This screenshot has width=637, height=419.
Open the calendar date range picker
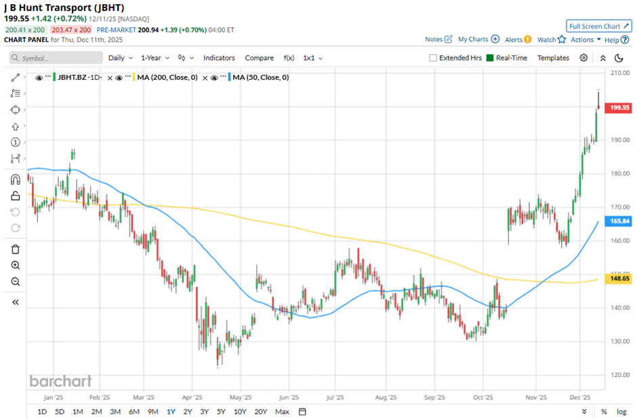click(302, 412)
